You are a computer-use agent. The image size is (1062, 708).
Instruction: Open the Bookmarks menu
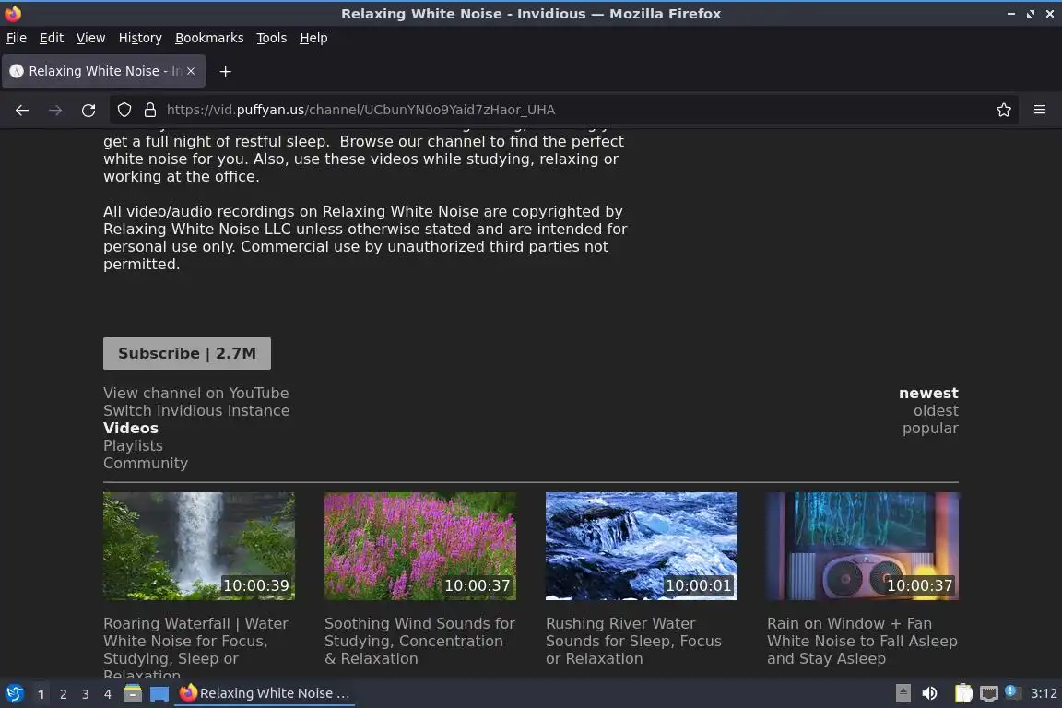[209, 38]
